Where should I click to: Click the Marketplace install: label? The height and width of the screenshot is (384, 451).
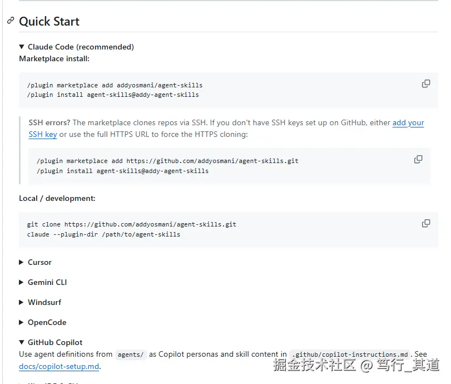(54, 59)
